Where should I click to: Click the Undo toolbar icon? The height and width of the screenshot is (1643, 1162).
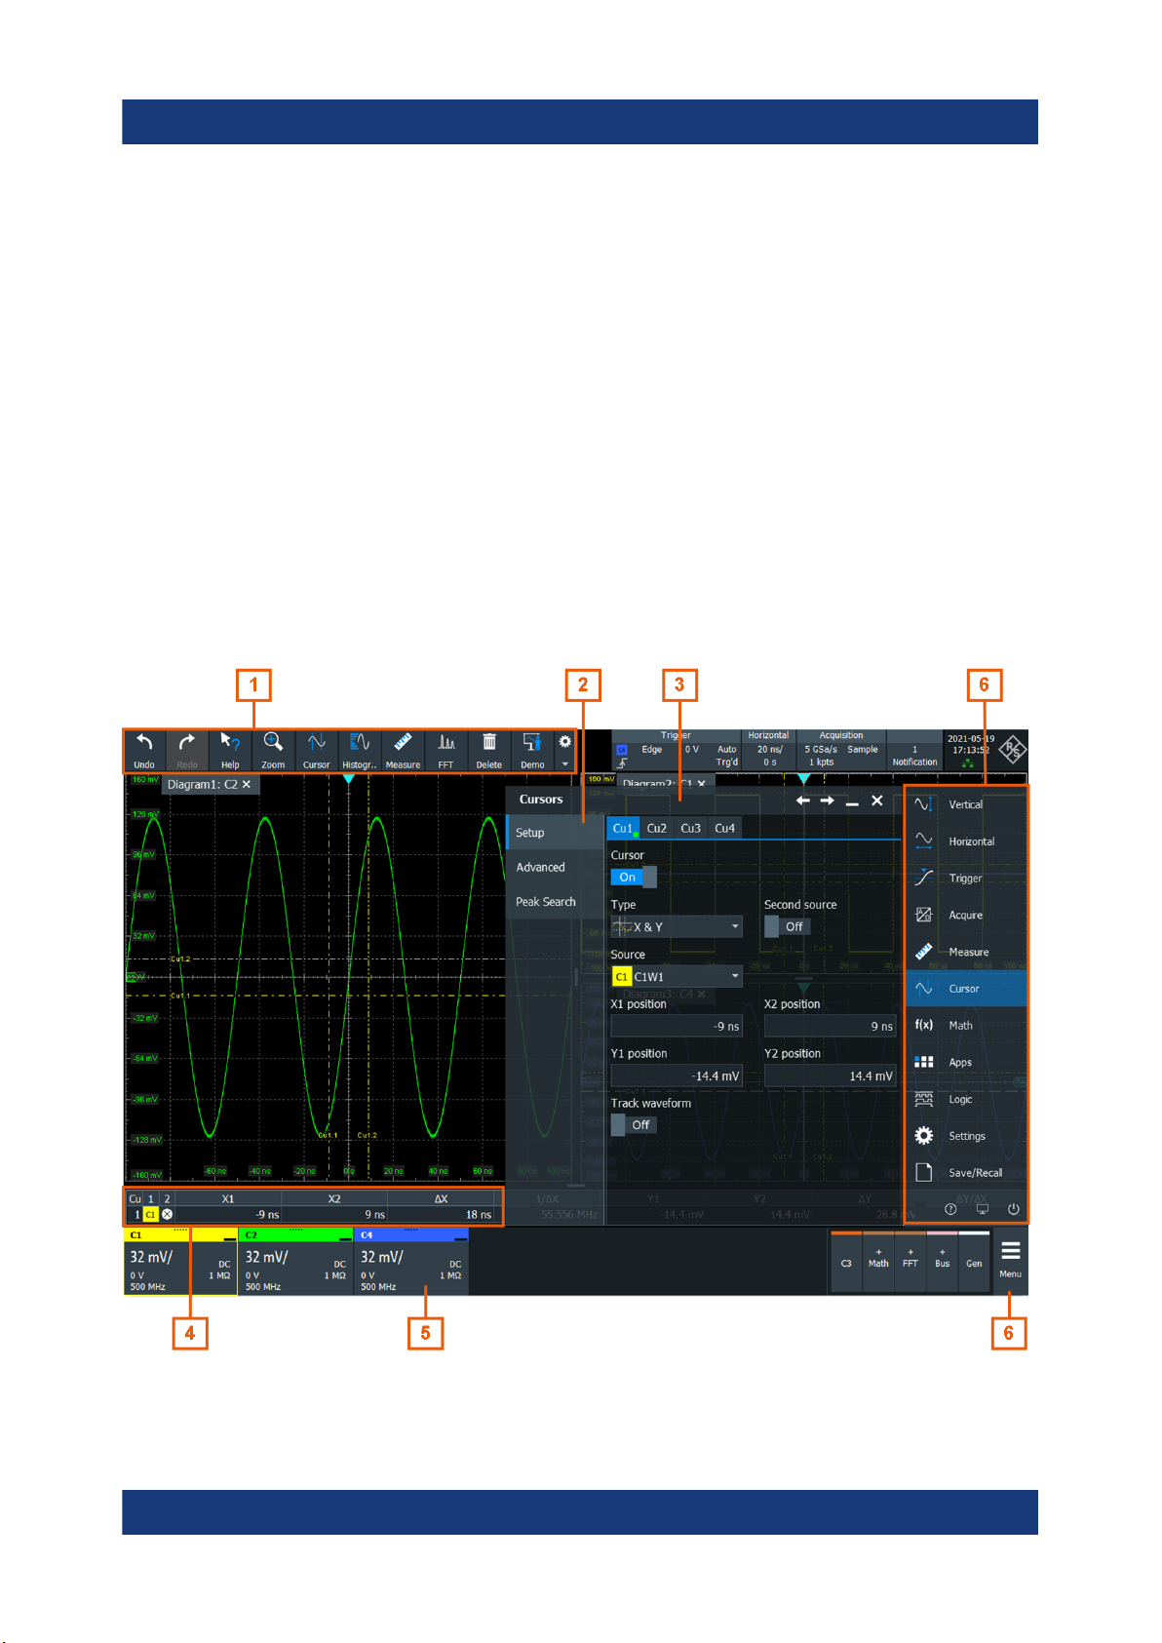pyautogui.click(x=144, y=751)
